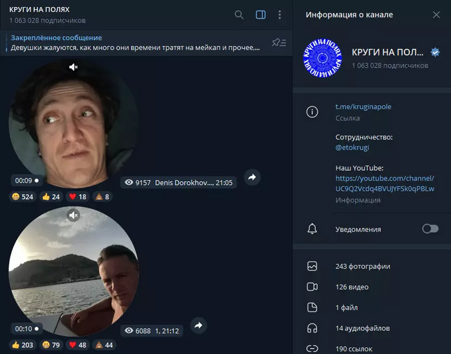
Task: Click the Denis Dorokhov author signature
Action: 184,182
